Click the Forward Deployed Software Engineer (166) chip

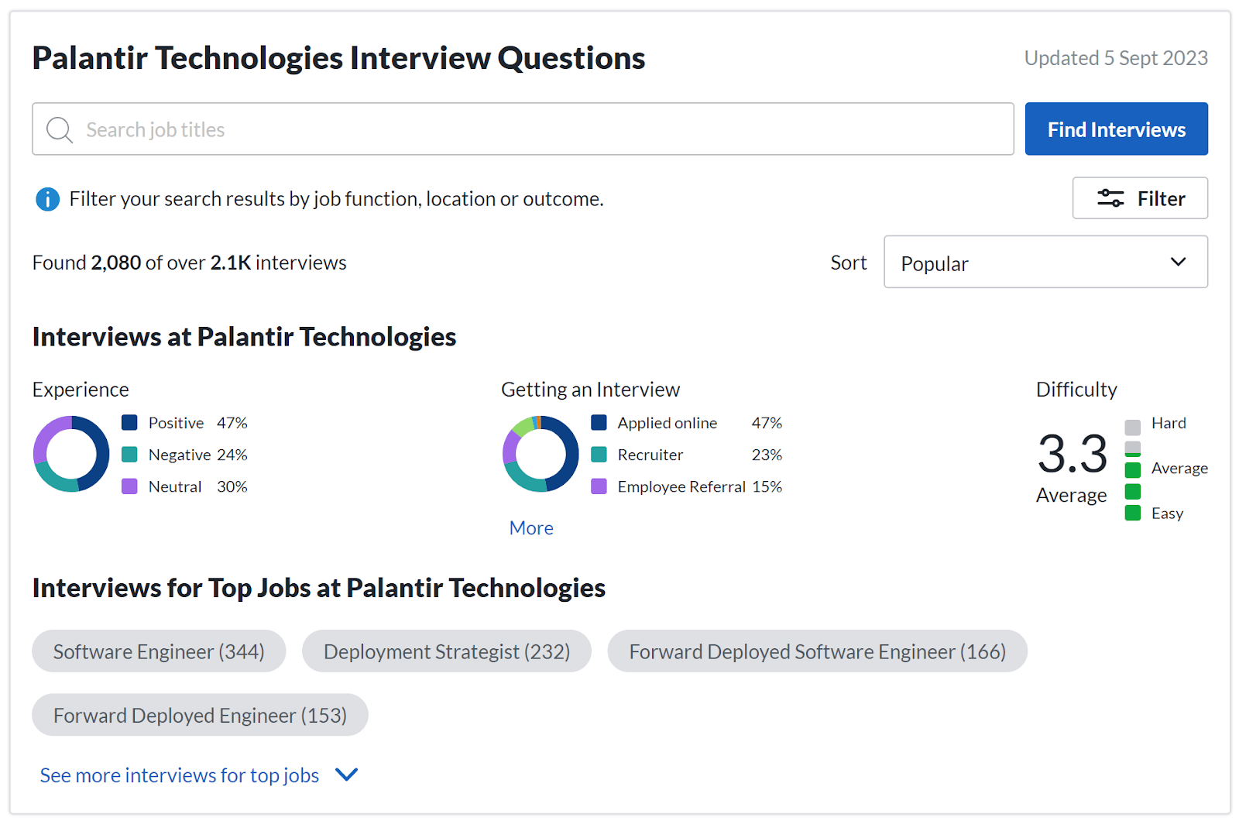click(x=817, y=651)
